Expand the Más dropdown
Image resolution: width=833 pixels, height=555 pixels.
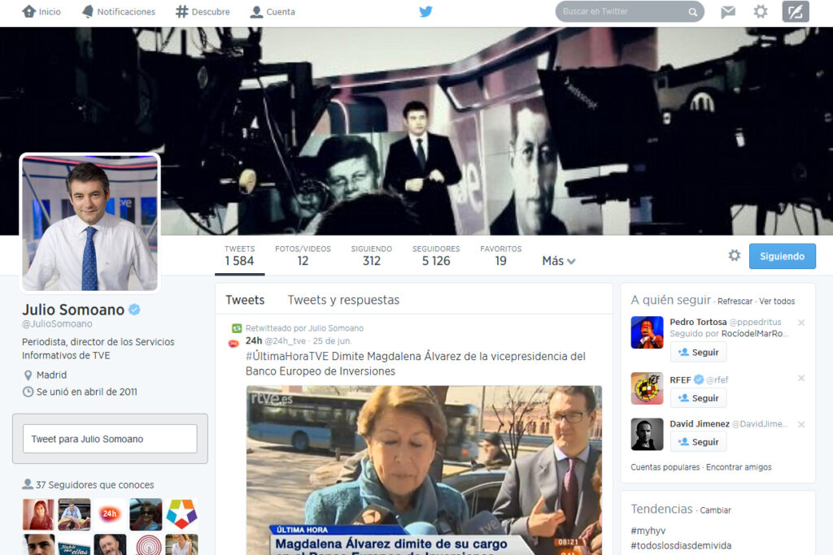click(x=559, y=261)
